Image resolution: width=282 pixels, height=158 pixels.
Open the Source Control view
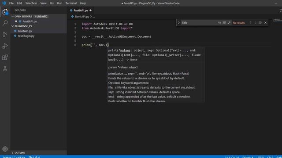coord(5,34)
